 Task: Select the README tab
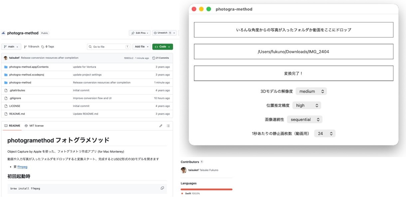tap(12, 126)
